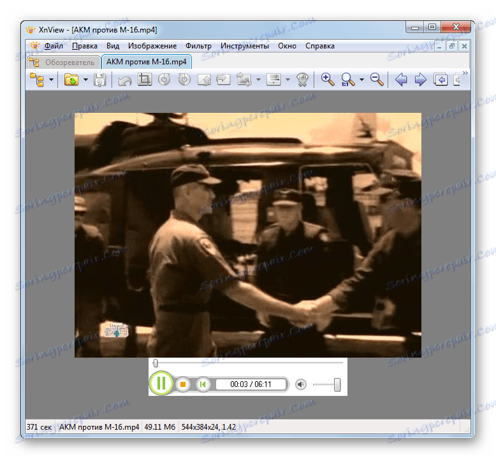The image size is (496, 459).
Task: Open the Фильтр menu
Action: coord(198,46)
